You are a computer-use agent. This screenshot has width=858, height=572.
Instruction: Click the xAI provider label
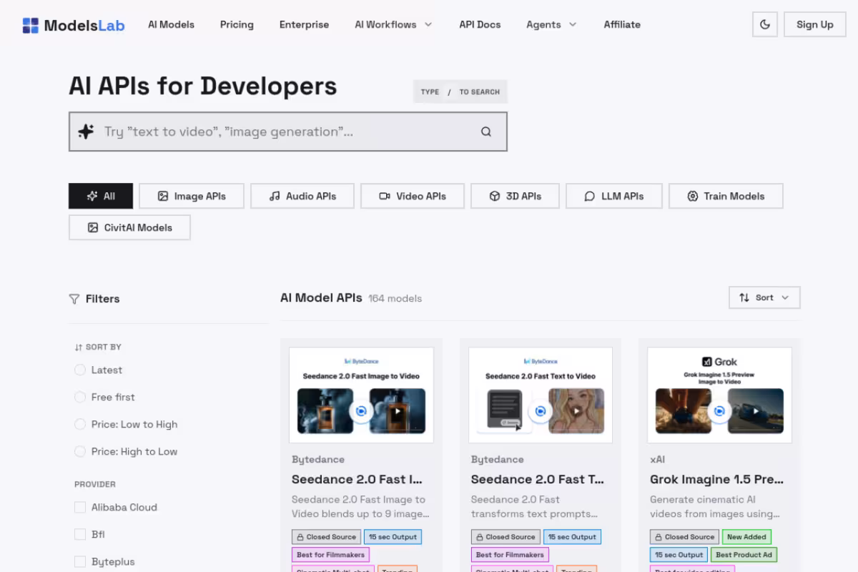pos(657,459)
